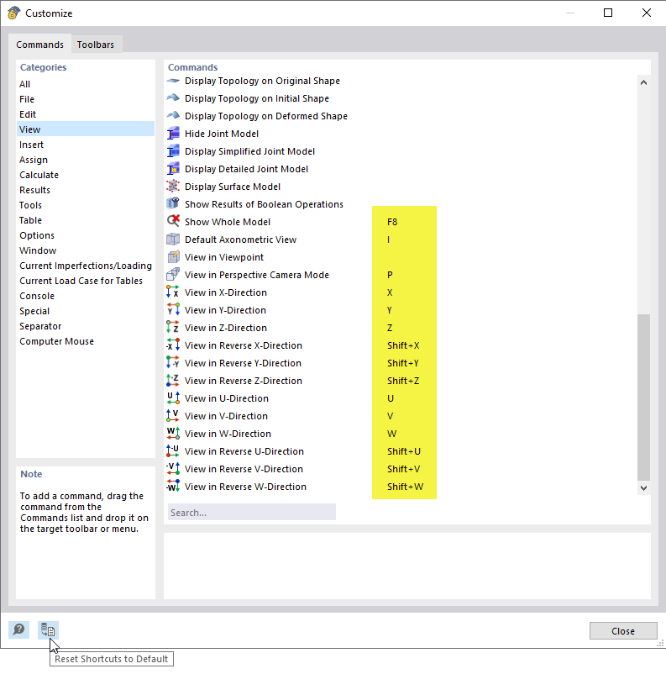The width and height of the screenshot is (666, 674).
Task: Click the command Search field
Action: pos(252,512)
